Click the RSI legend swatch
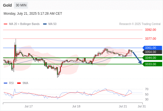Image resolution: width=163 pixels, height=111 pixels. [6, 83]
